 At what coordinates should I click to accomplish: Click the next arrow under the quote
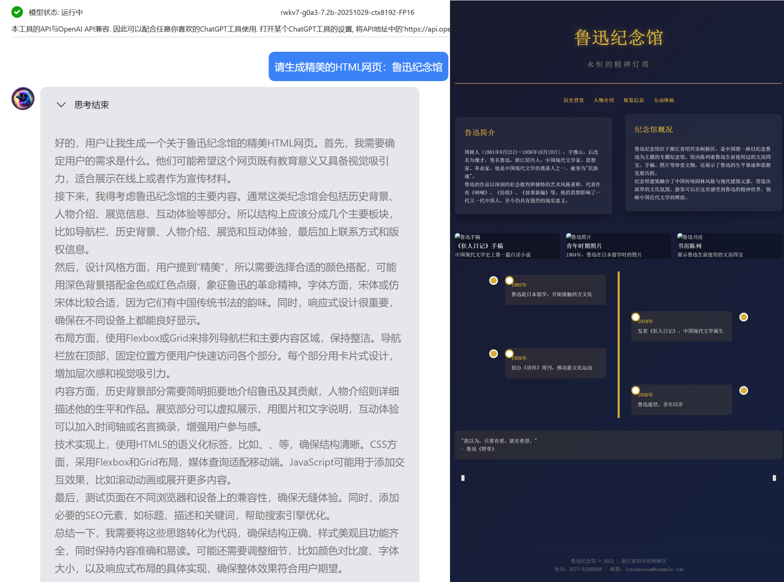pos(774,478)
